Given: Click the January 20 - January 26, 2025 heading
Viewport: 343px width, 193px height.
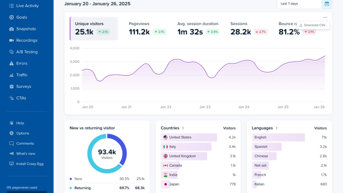Looking at the screenshot, I should (x=98, y=4).
